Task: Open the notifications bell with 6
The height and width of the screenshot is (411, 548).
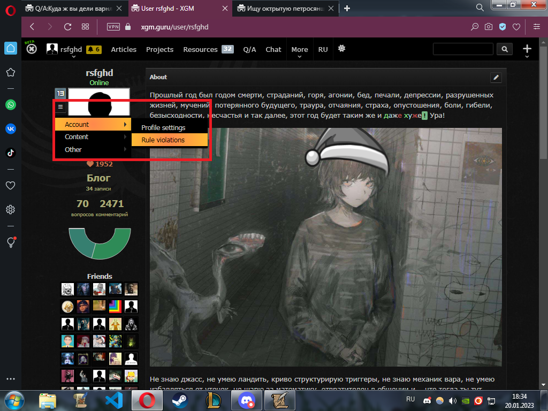Action: point(94,49)
